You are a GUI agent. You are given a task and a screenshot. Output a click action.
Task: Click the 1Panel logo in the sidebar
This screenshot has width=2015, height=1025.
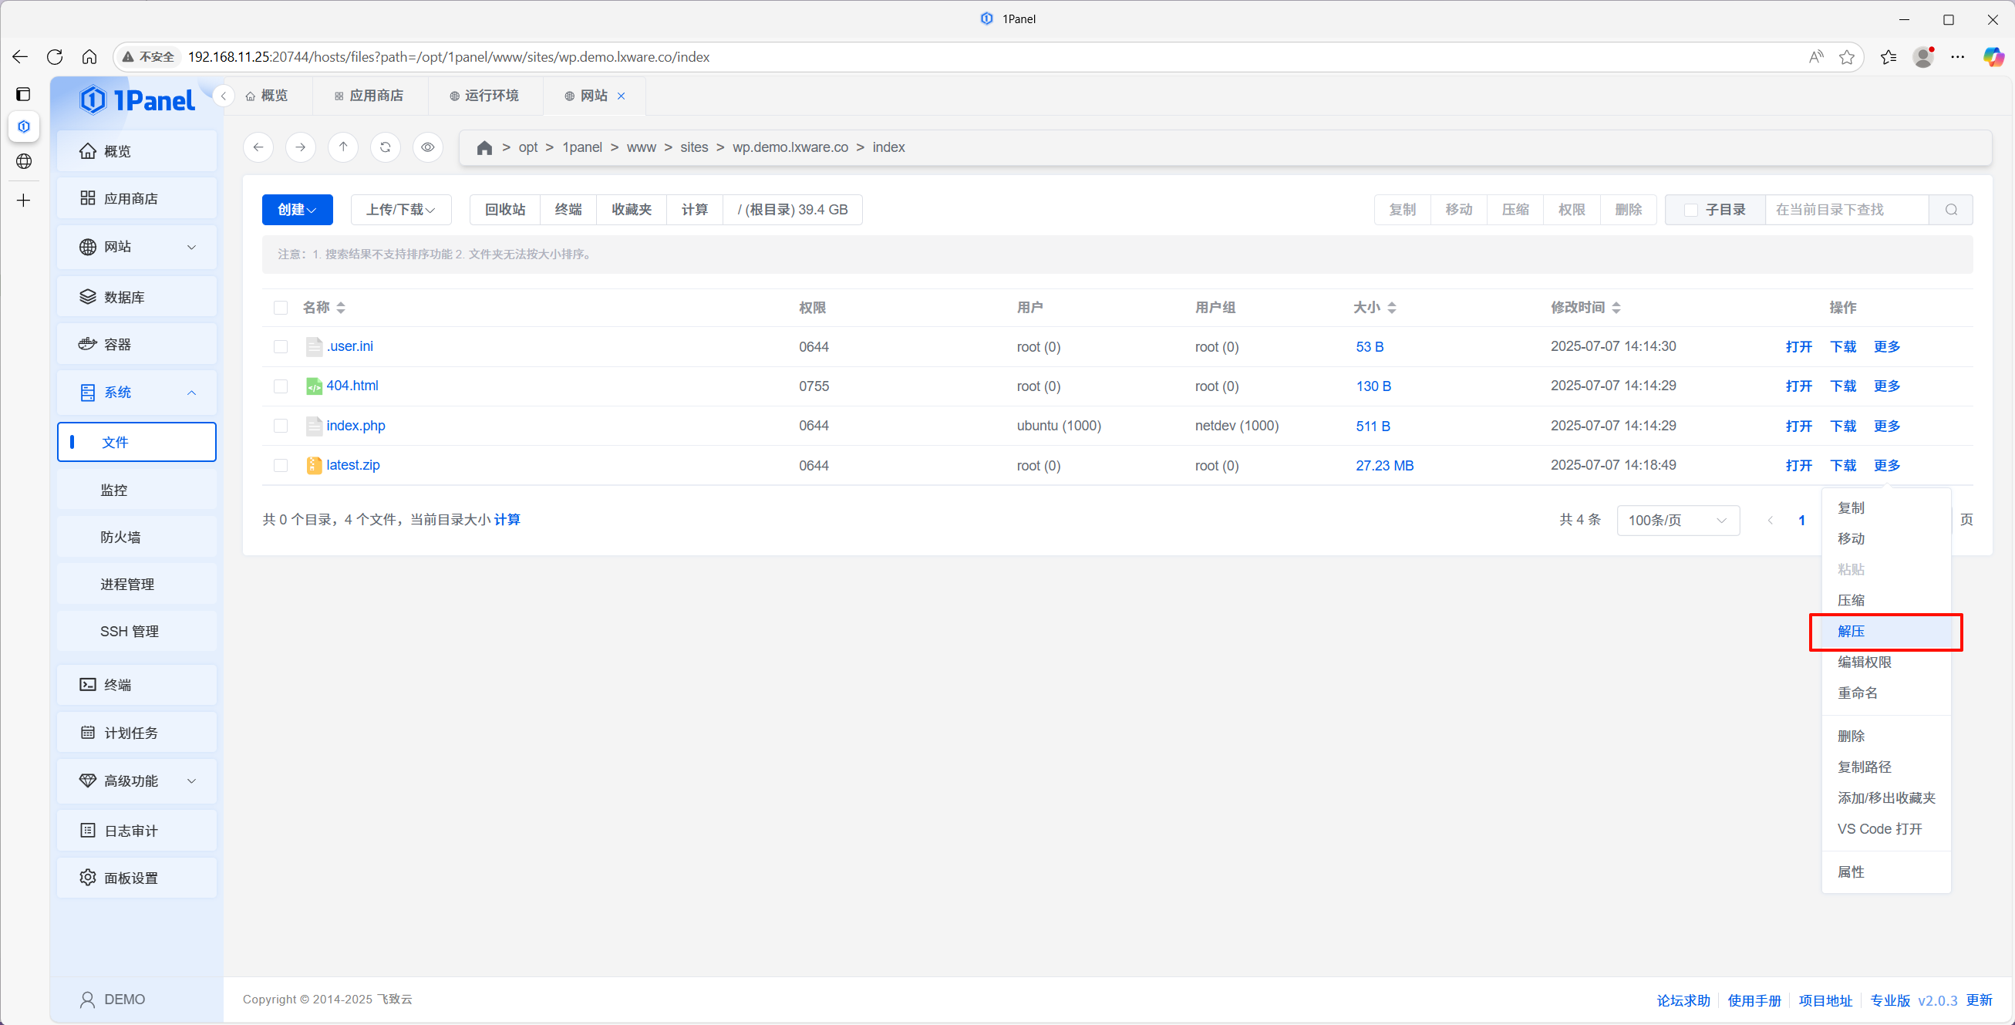[138, 99]
